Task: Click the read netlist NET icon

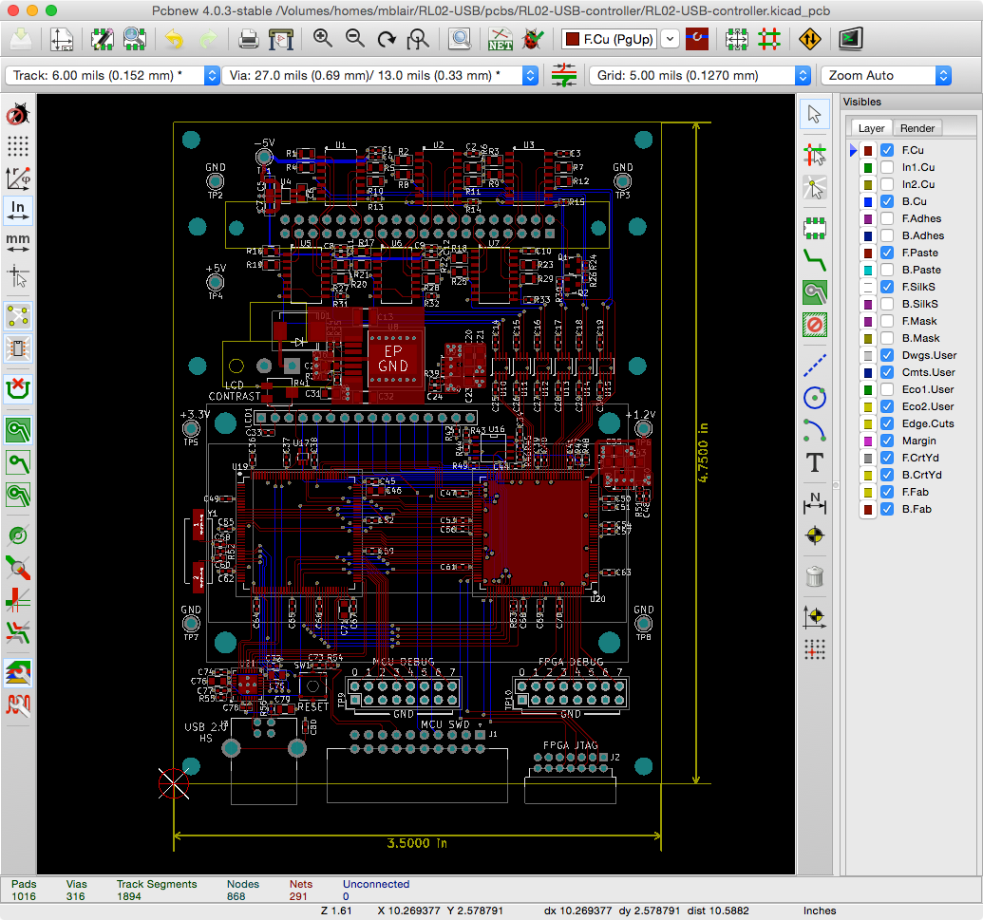Action: 501,39
